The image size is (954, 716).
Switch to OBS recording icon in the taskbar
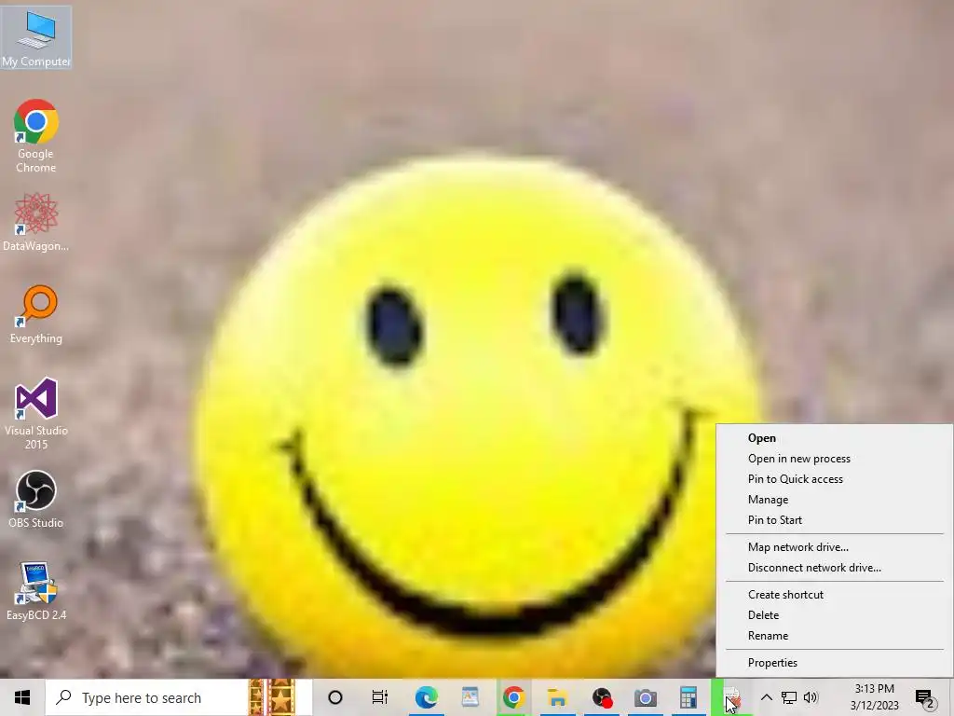(x=602, y=697)
